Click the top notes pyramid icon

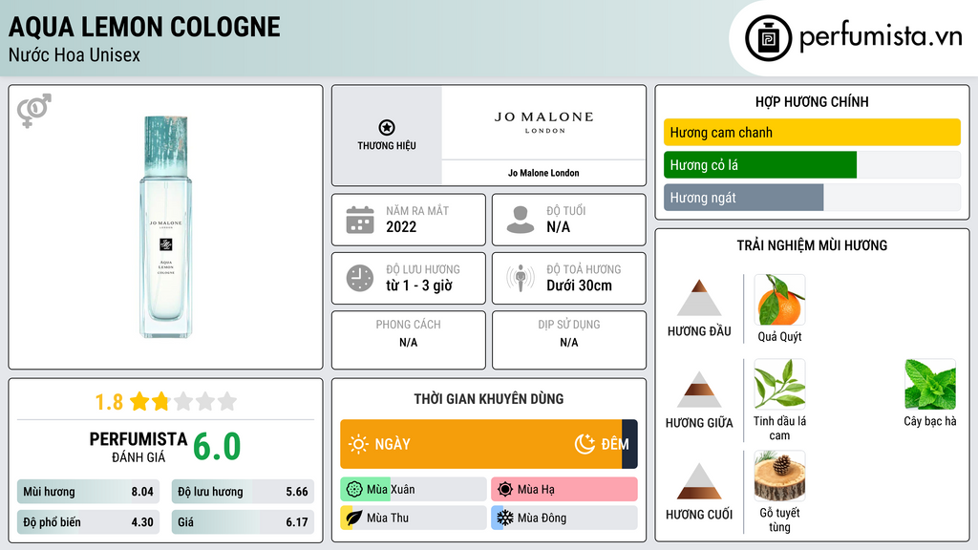coord(699,299)
